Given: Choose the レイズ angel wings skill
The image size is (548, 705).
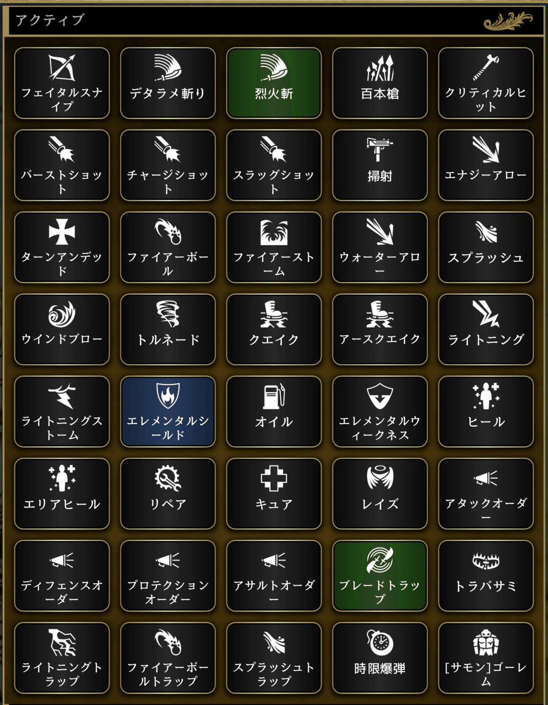Looking at the screenshot, I should coord(380,493).
